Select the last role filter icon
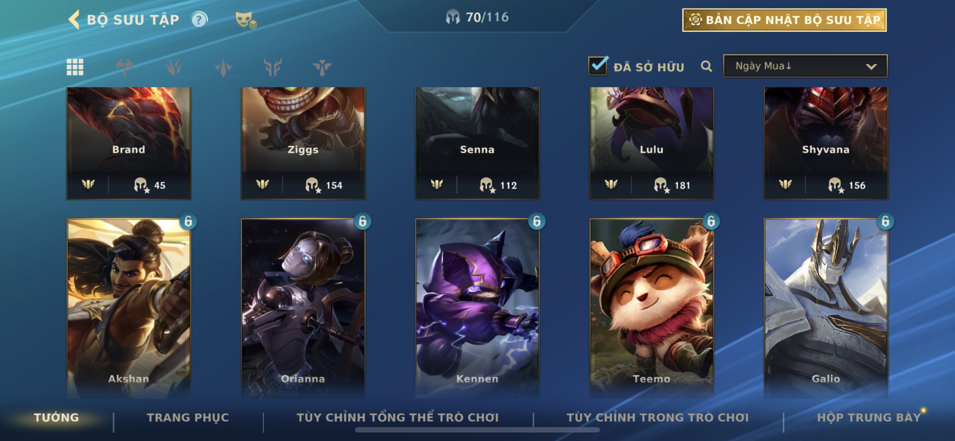Viewport: 955px width, 441px height. [322, 67]
